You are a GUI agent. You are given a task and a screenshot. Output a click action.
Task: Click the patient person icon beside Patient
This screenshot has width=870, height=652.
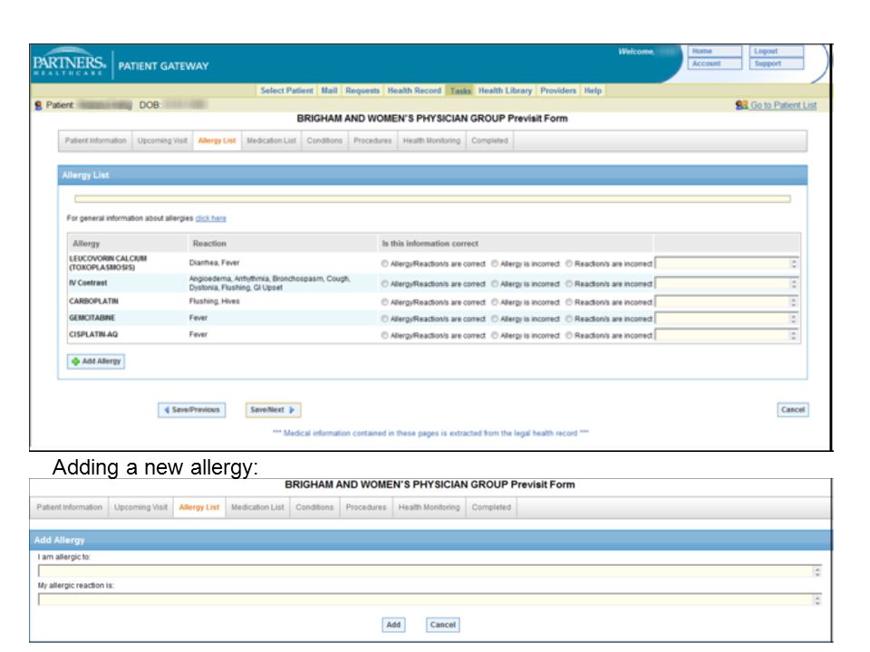click(38, 105)
